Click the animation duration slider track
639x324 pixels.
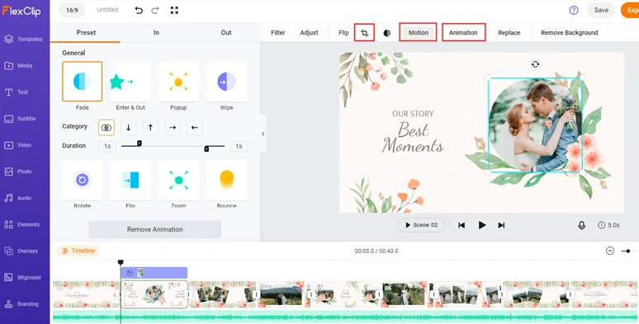(173, 146)
